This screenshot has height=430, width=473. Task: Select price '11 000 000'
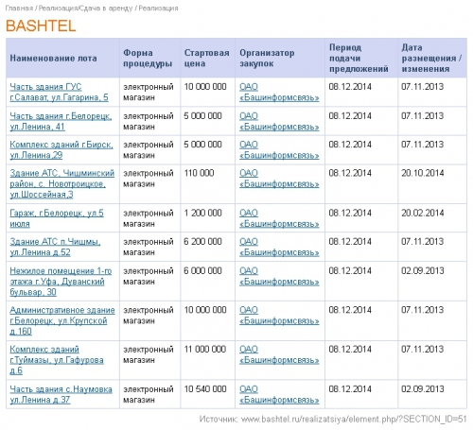pos(205,350)
